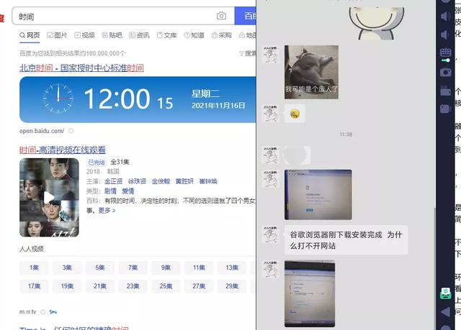
Task: Toggle the green switch under the keyboard icon
Action: (446, 60)
